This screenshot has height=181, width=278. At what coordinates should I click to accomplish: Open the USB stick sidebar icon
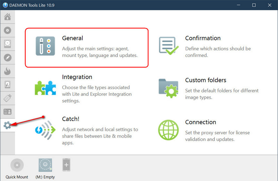7,98
